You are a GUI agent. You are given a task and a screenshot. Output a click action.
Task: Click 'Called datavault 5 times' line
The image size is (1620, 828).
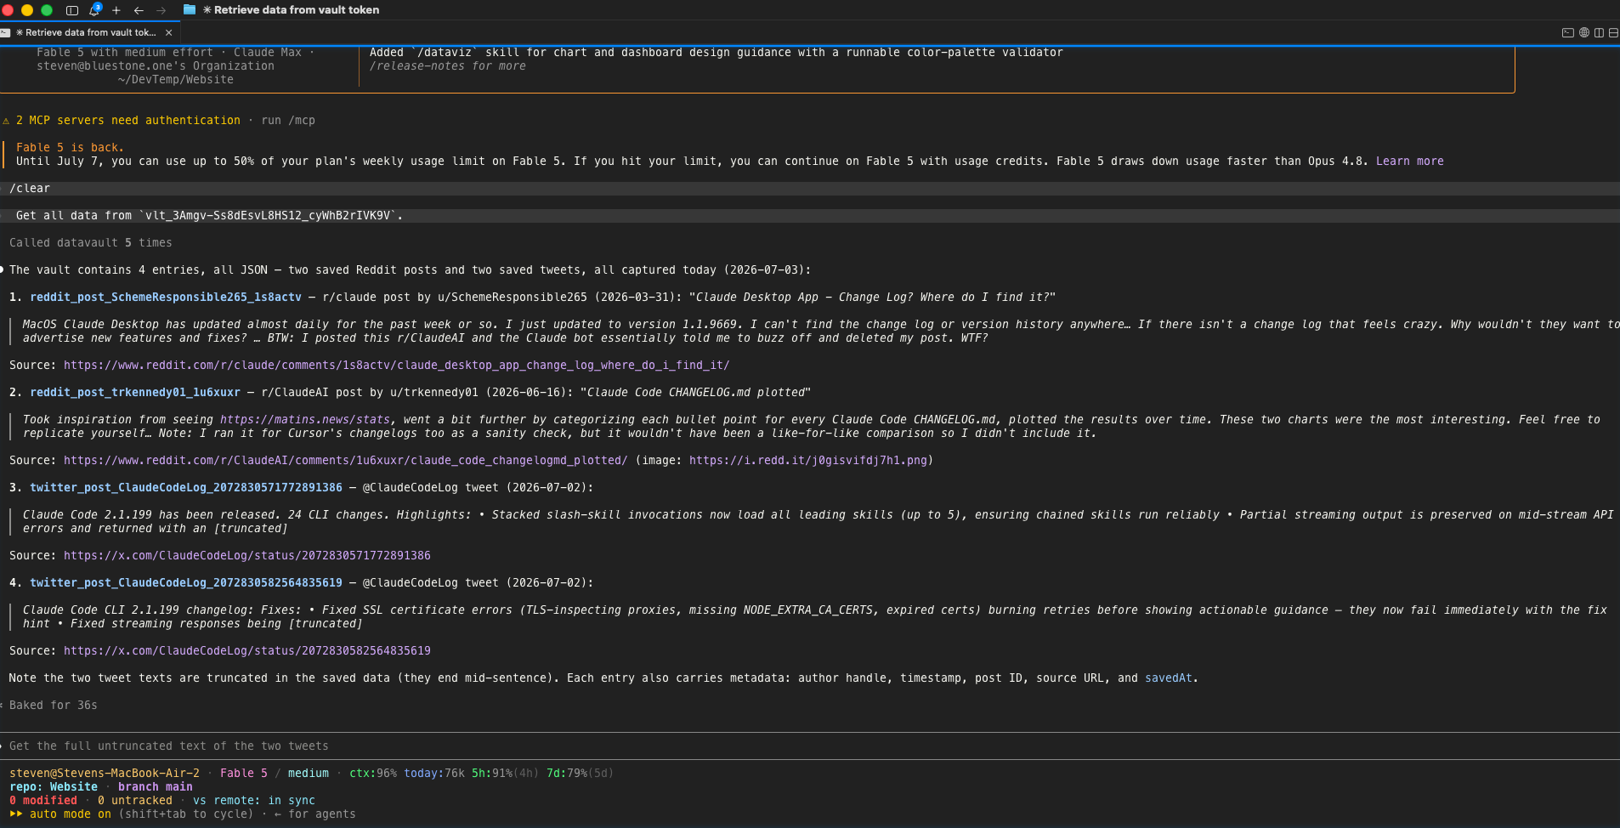(91, 242)
